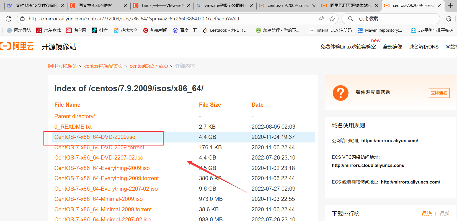The height and width of the screenshot is (221, 457).
Task: Download CentOS-7-x86_64-DVD-2009.iso
Action: 95,137
